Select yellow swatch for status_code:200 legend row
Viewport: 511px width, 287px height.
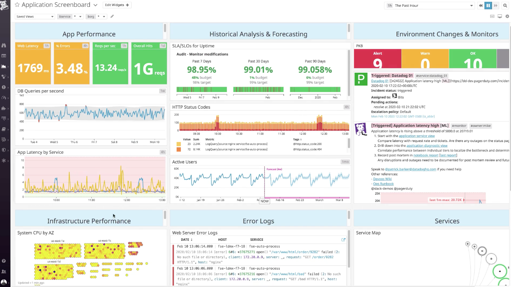tap(179, 144)
